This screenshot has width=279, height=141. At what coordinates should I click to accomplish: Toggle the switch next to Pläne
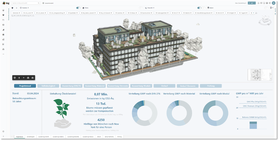pyautogui.click(x=78, y=7)
